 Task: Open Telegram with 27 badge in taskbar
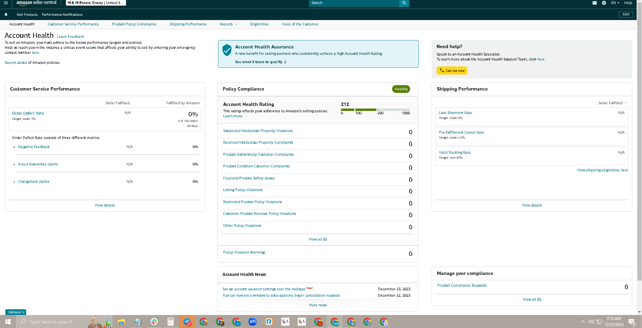[x=187, y=322]
